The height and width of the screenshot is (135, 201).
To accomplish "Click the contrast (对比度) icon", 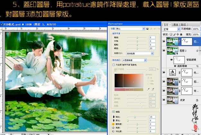I will point(113,131).
